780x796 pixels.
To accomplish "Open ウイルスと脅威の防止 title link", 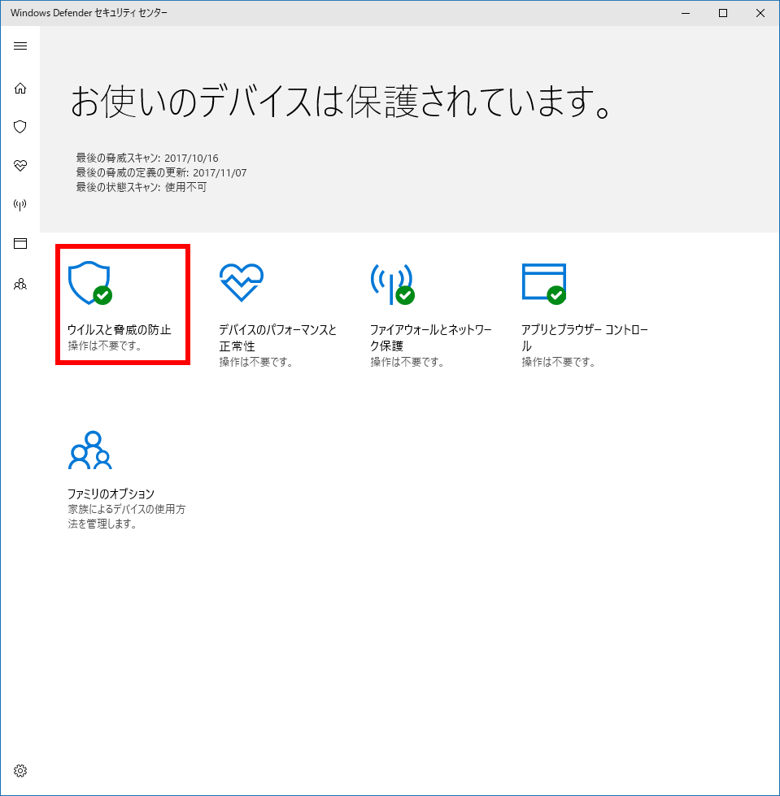I will (120, 330).
